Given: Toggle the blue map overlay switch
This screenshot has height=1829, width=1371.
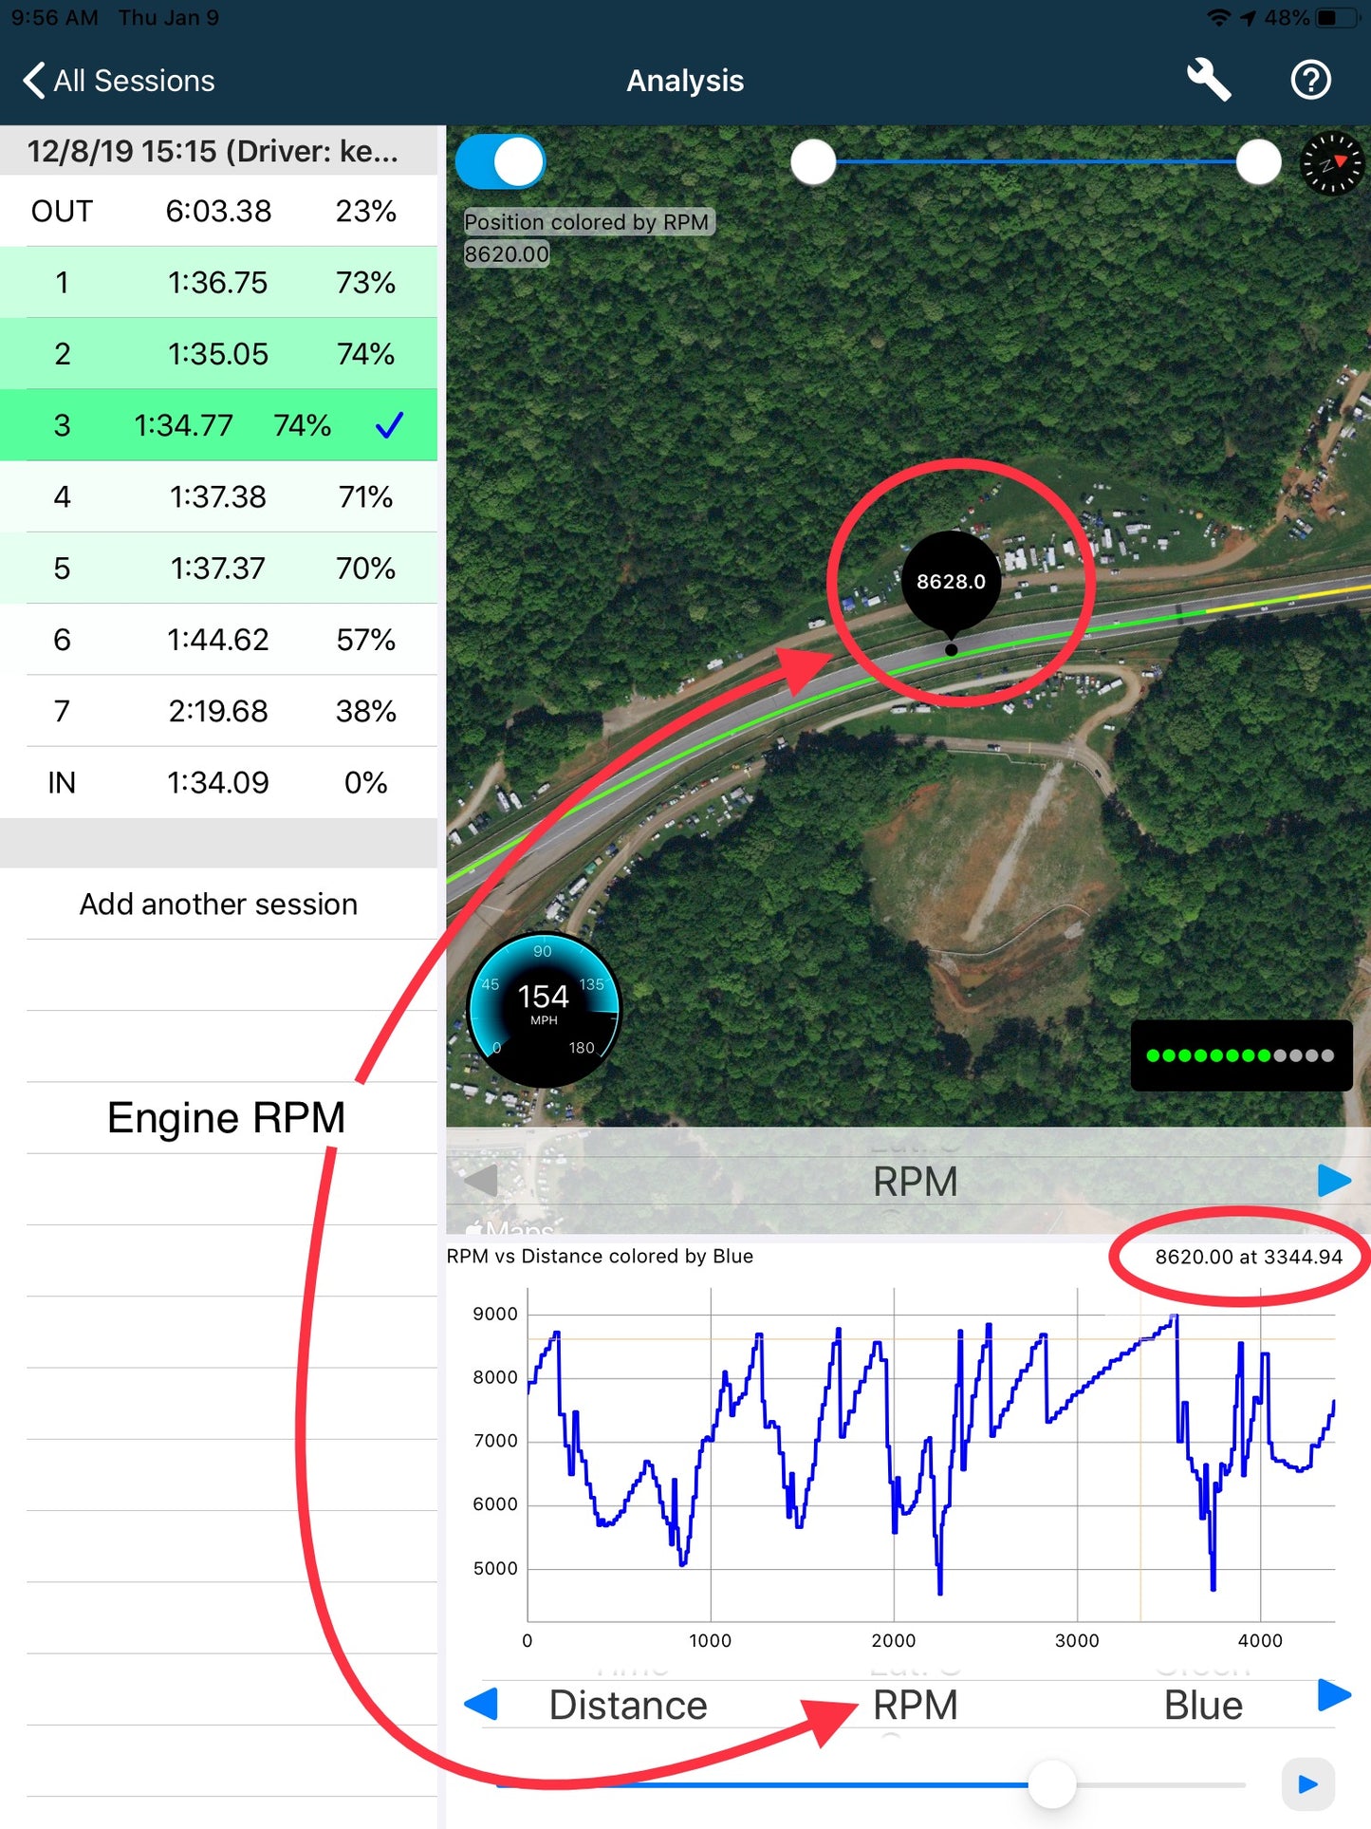Looking at the screenshot, I should pyautogui.click(x=500, y=162).
